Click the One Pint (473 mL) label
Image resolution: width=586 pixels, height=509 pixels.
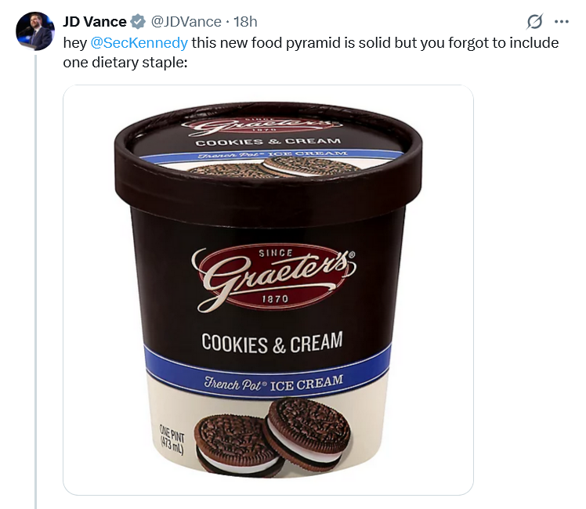pos(172,439)
